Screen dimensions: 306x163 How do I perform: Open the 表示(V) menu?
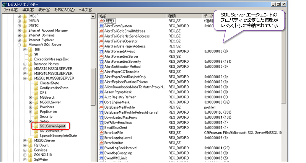click(x=44, y=10)
